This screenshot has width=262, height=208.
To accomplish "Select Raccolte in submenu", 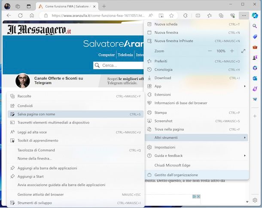I will [x=76, y=96].
